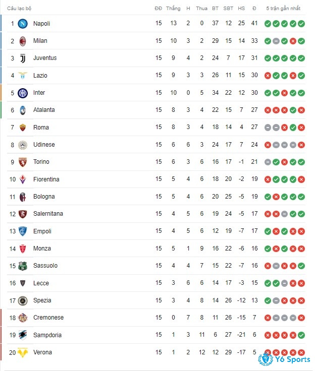Open the Salernitana team name link
This screenshot has width=315, height=371.
click(x=48, y=214)
